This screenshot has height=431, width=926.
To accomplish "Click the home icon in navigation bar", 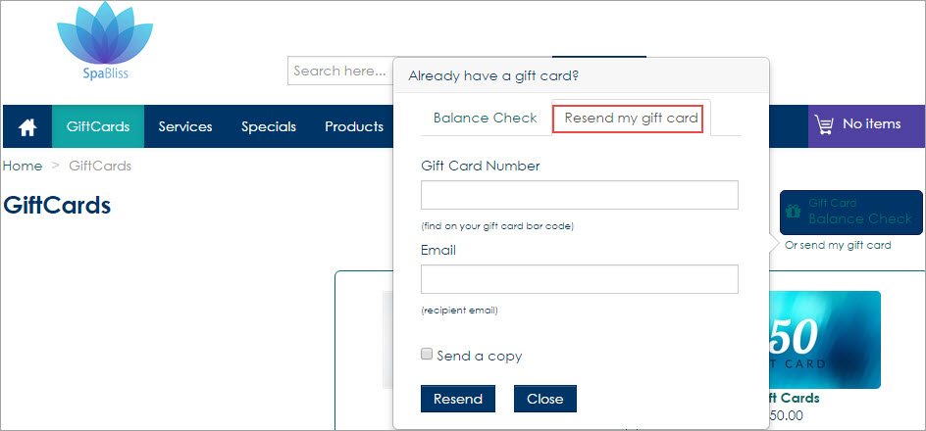I will pyautogui.click(x=27, y=126).
